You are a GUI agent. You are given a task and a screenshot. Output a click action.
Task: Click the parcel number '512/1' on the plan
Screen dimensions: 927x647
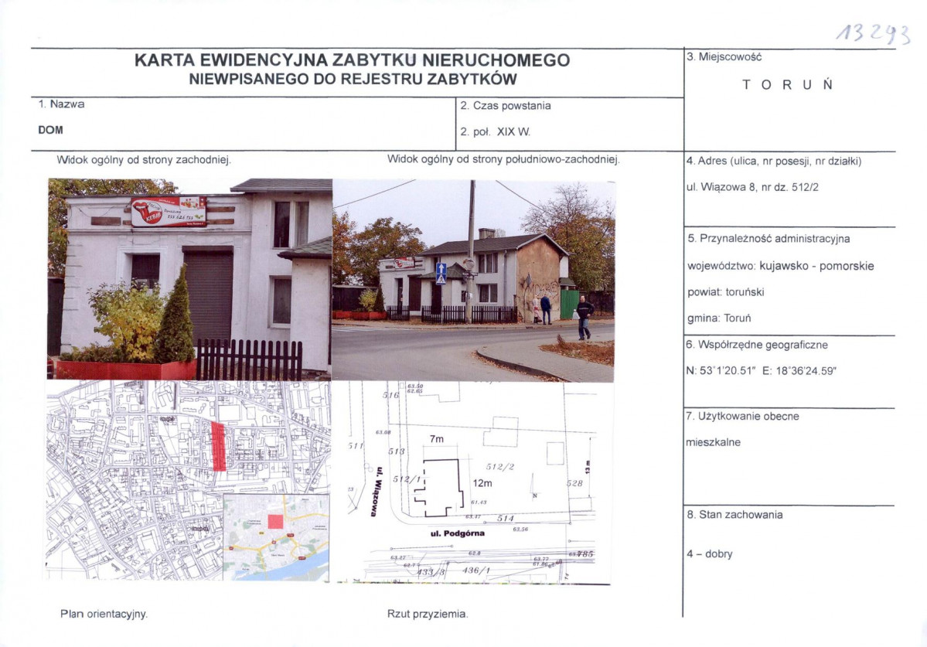point(407,479)
